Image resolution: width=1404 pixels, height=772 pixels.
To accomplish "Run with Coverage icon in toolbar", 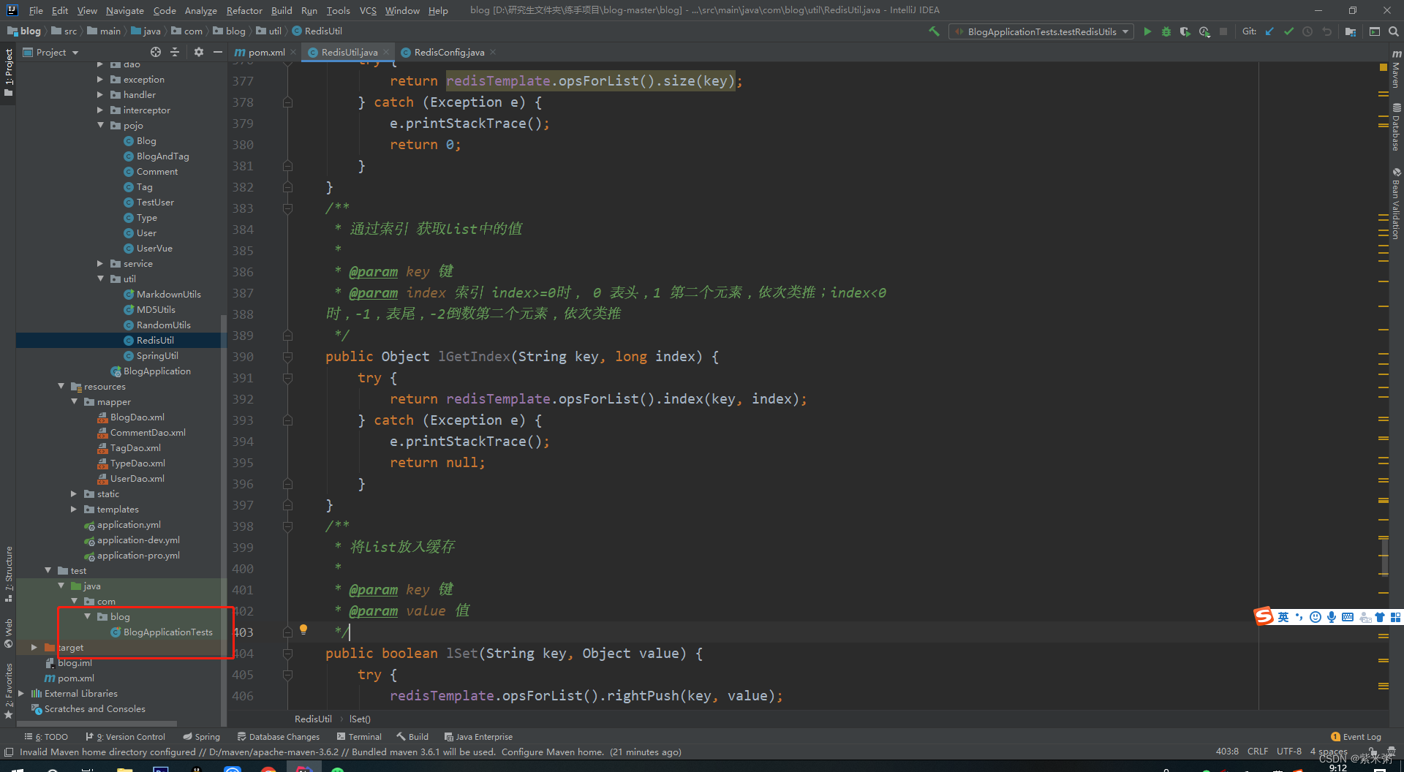I will point(1185,31).
